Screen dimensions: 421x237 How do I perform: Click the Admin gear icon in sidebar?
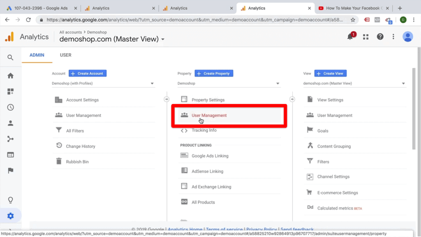(10, 216)
